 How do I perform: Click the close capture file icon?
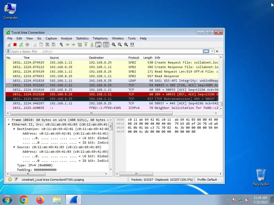click(47, 45)
